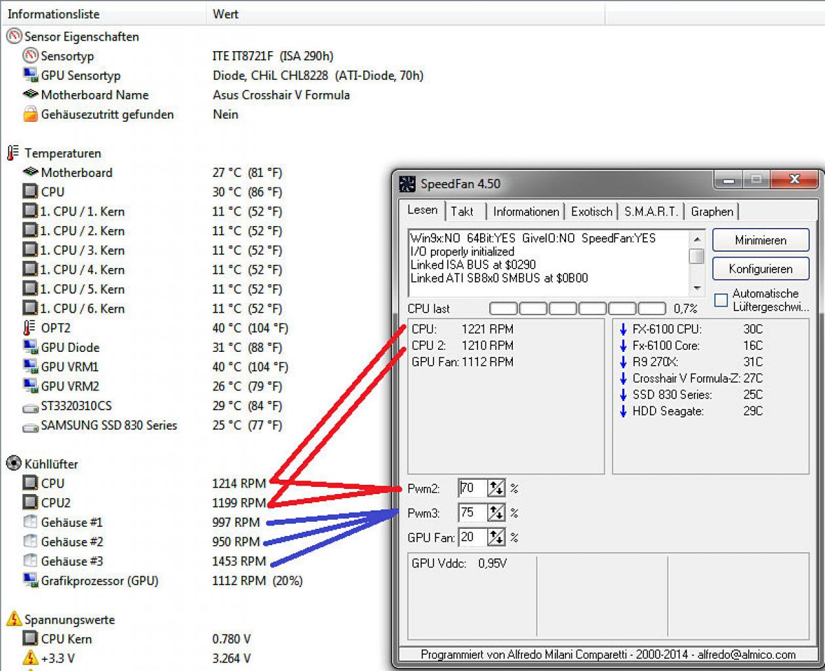Click the Spannungswerte warning triangle icon
The image size is (825, 671).
[14, 619]
